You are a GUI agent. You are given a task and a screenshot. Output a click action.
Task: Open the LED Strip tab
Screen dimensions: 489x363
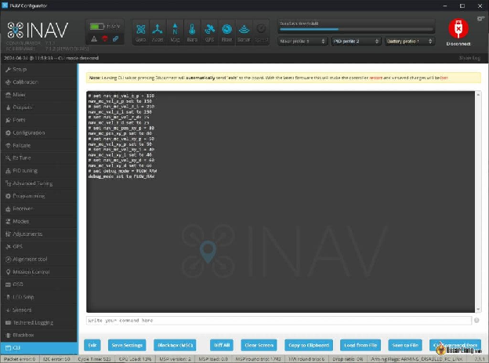(x=38, y=297)
